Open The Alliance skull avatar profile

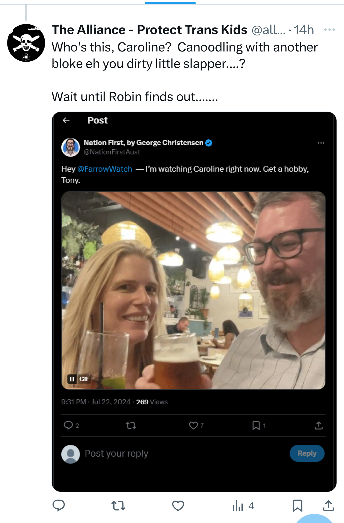point(26,43)
